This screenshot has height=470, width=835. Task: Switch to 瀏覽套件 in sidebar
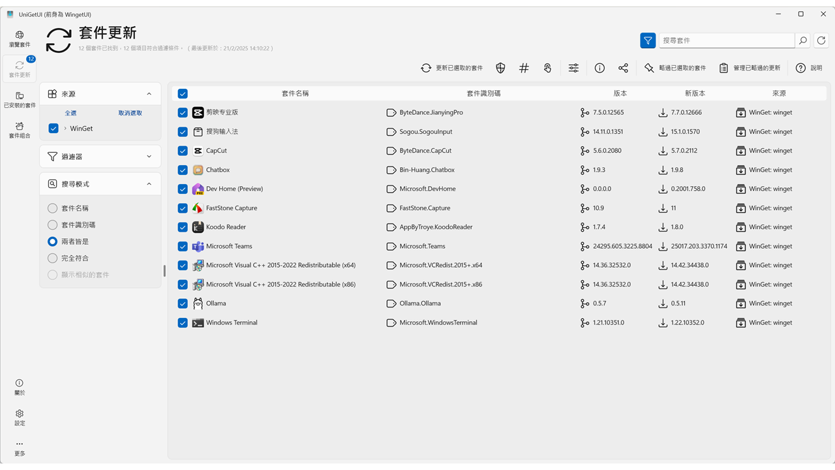(20, 39)
